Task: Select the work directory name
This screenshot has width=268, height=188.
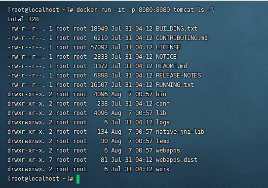Action: point(163,169)
